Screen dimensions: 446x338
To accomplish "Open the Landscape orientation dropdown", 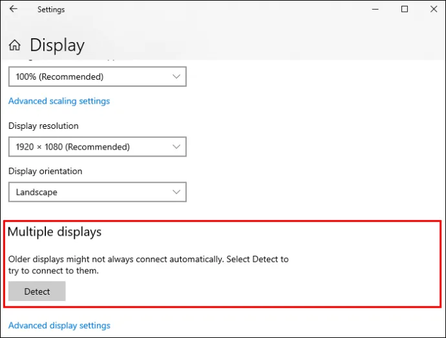I will (97, 192).
